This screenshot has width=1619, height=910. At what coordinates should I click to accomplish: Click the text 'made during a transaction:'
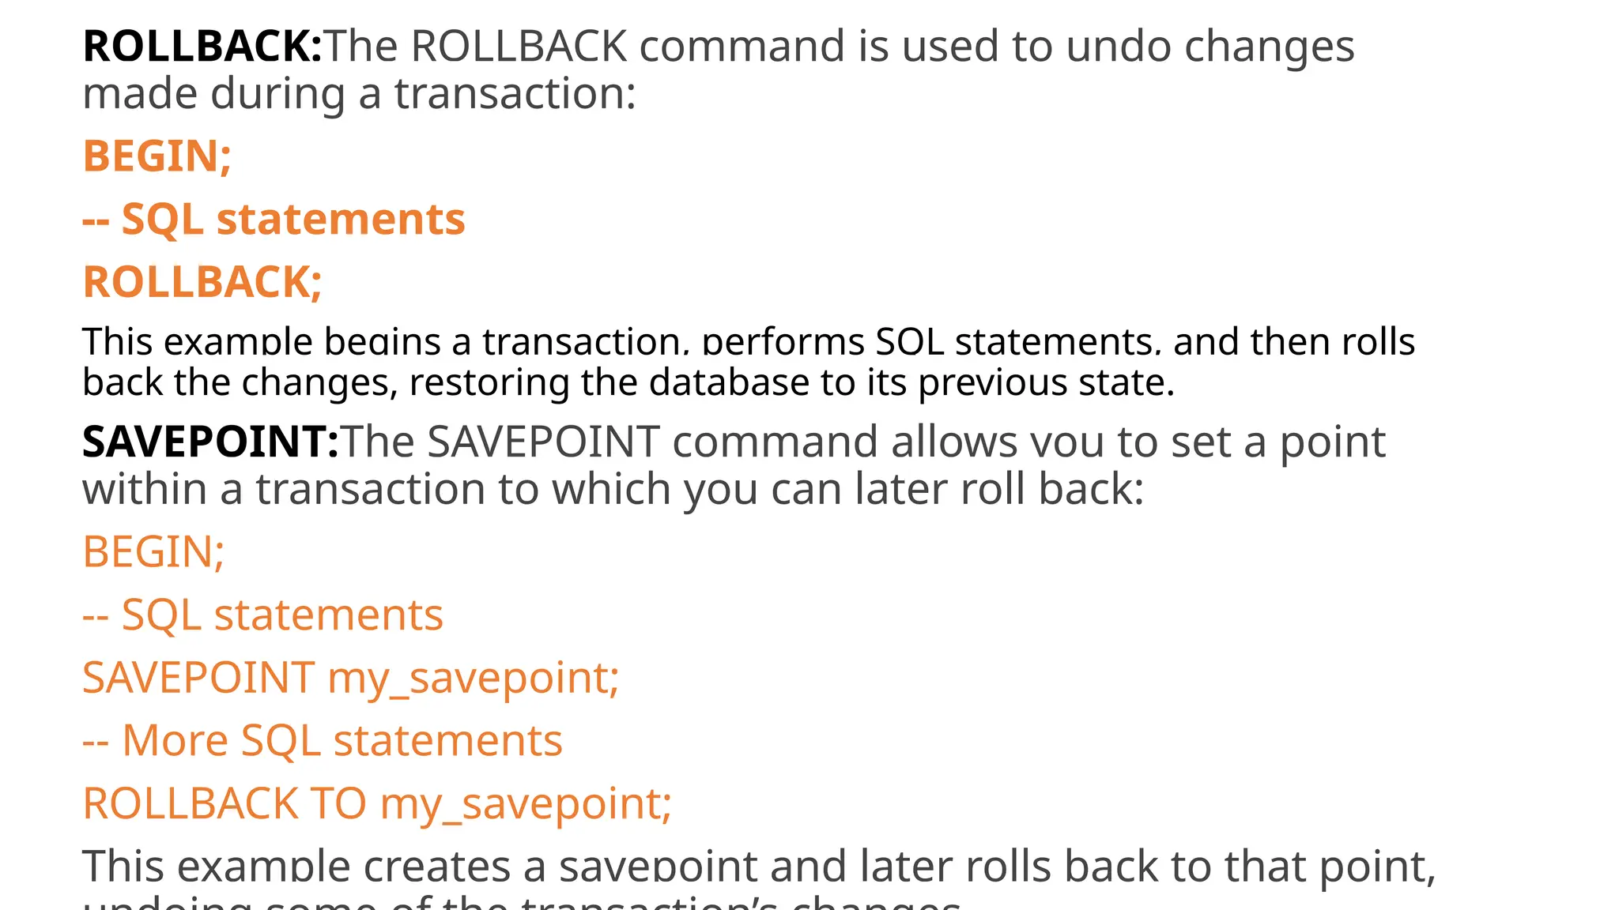tap(359, 93)
